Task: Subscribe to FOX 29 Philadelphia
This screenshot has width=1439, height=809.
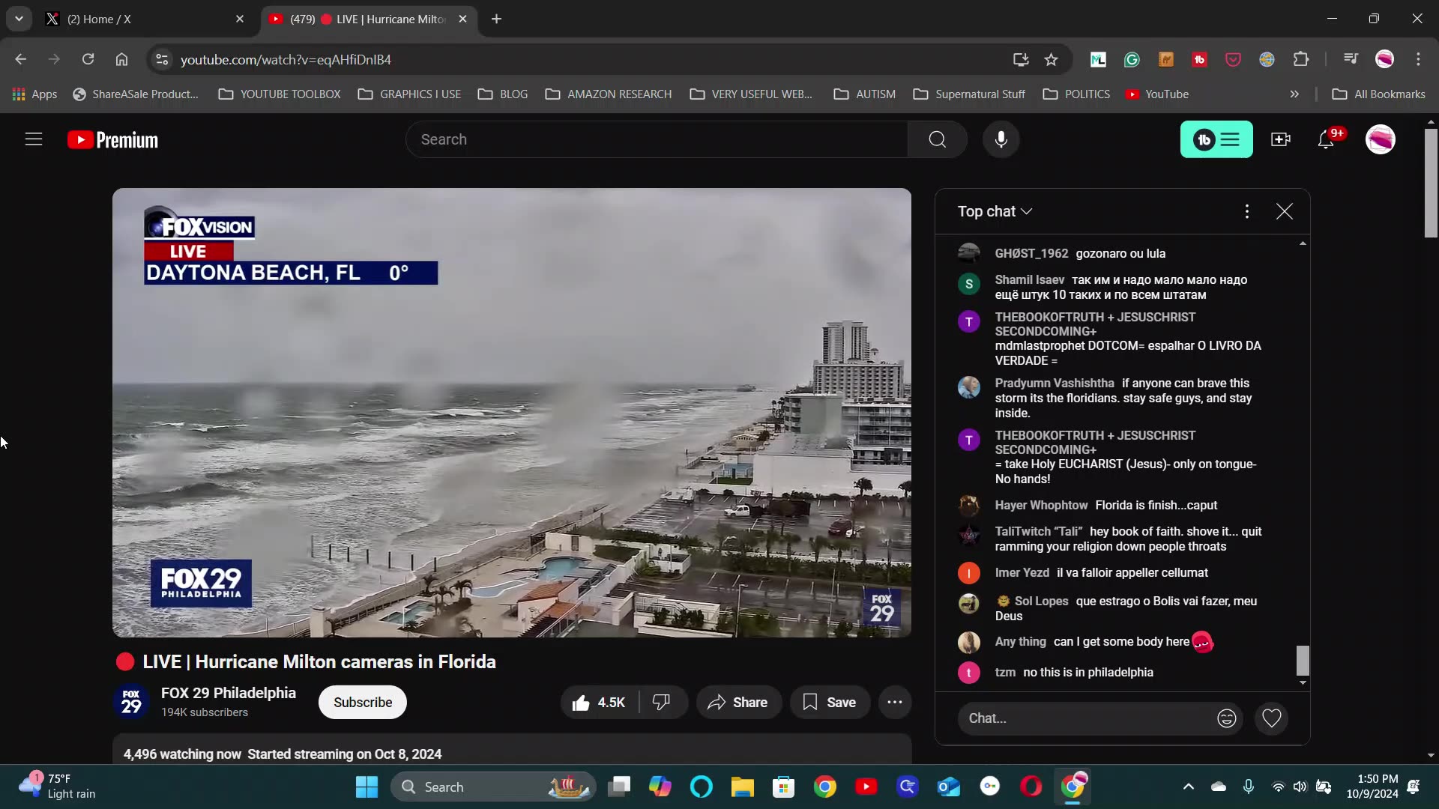Action: 363,702
